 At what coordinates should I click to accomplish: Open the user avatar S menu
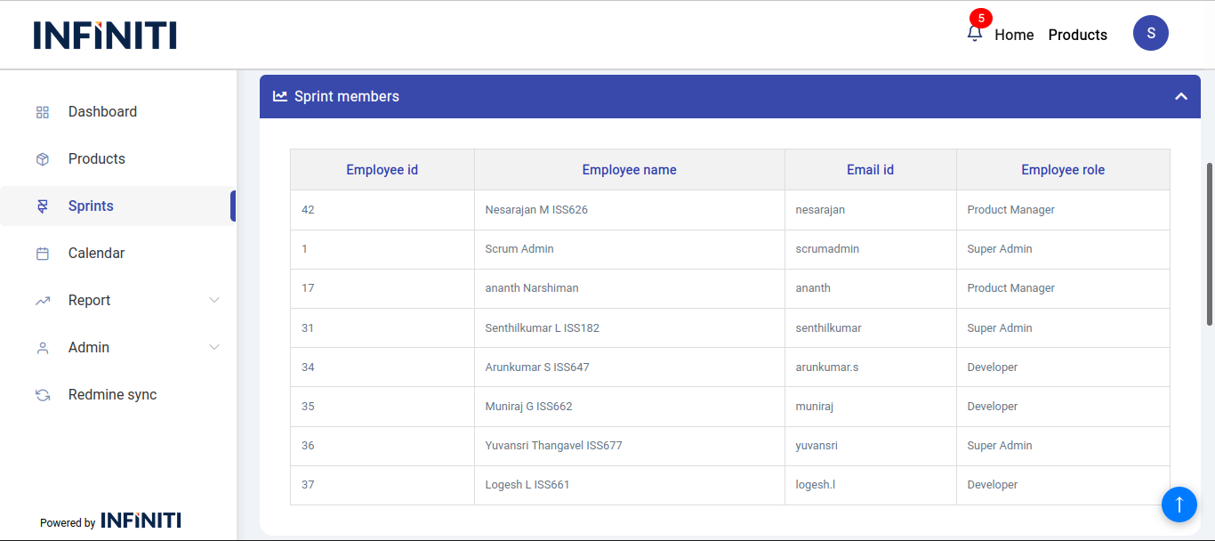coord(1150,33)
